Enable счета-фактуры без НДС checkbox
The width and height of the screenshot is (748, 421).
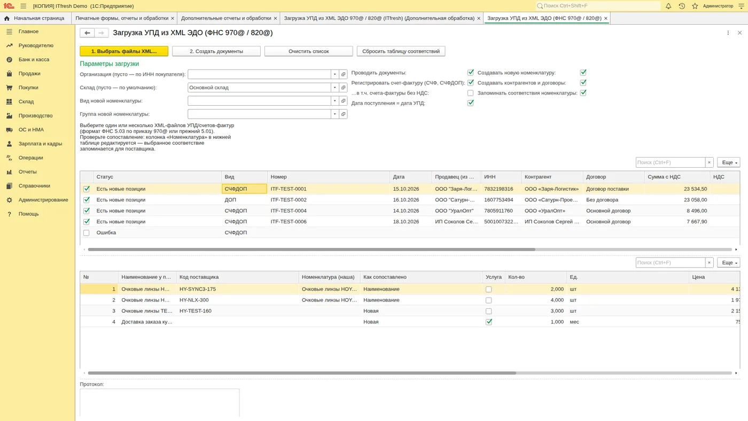471,93
